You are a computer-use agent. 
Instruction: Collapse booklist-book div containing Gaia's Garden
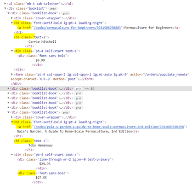(9, 112)
